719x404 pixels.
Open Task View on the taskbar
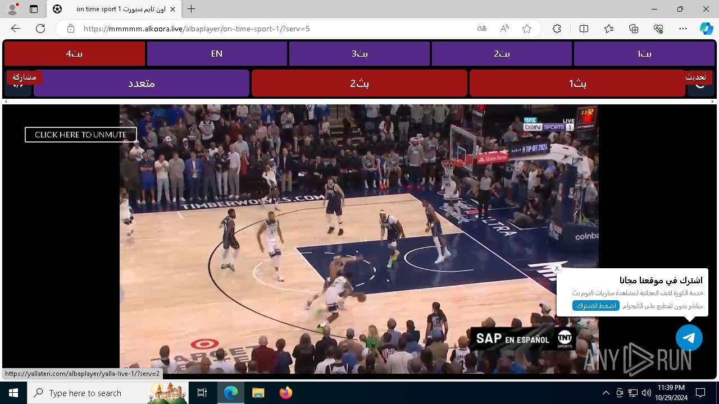[x=203, y=393]
